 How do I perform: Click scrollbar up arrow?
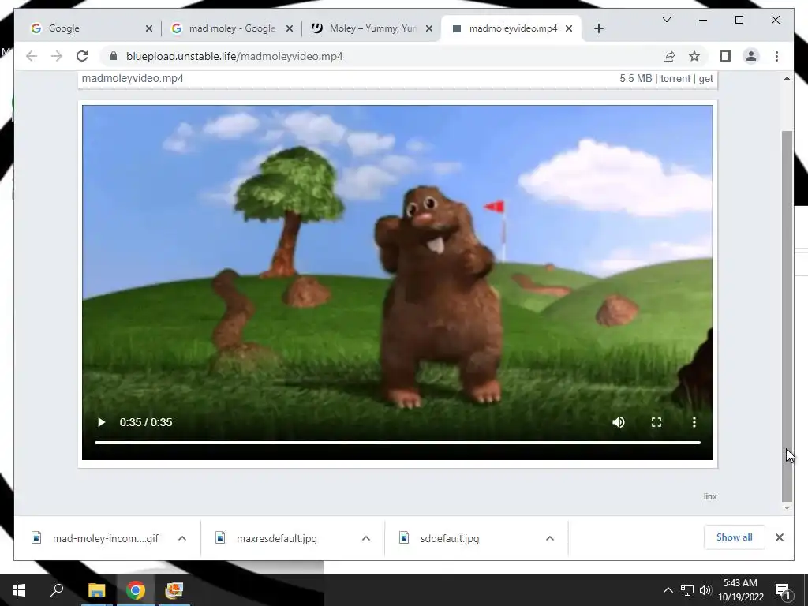[x=787, y=78]
